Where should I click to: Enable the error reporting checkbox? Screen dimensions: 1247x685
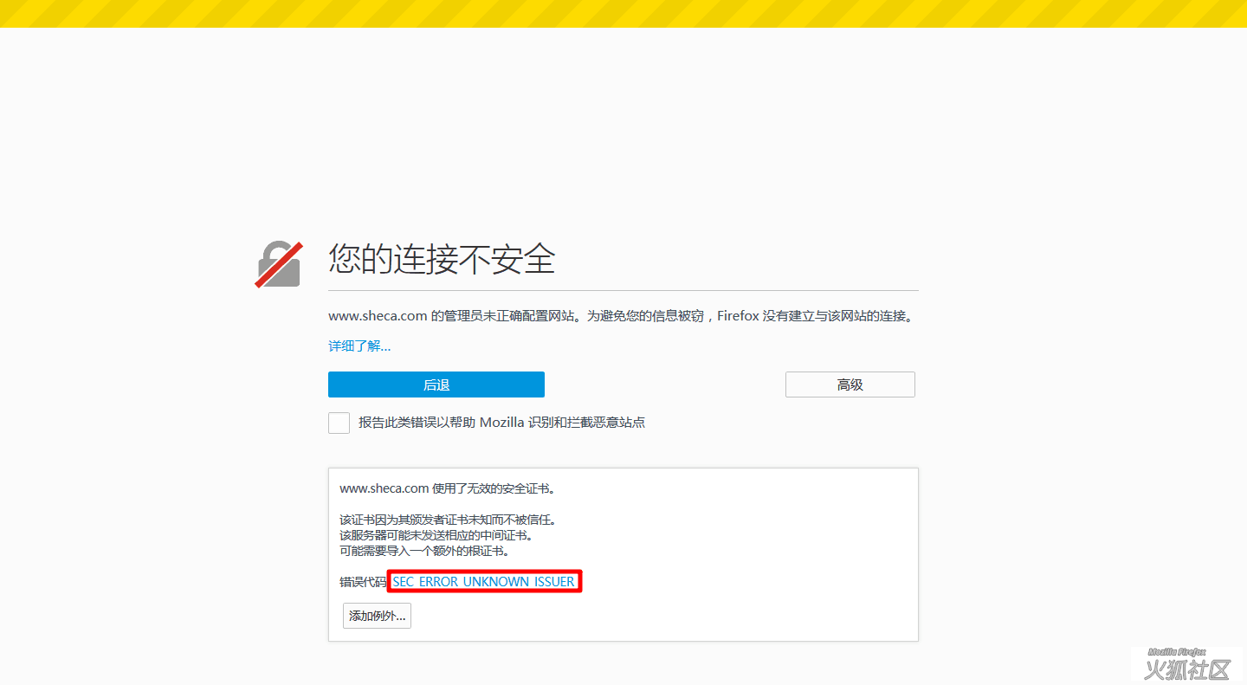coord(339,423)
